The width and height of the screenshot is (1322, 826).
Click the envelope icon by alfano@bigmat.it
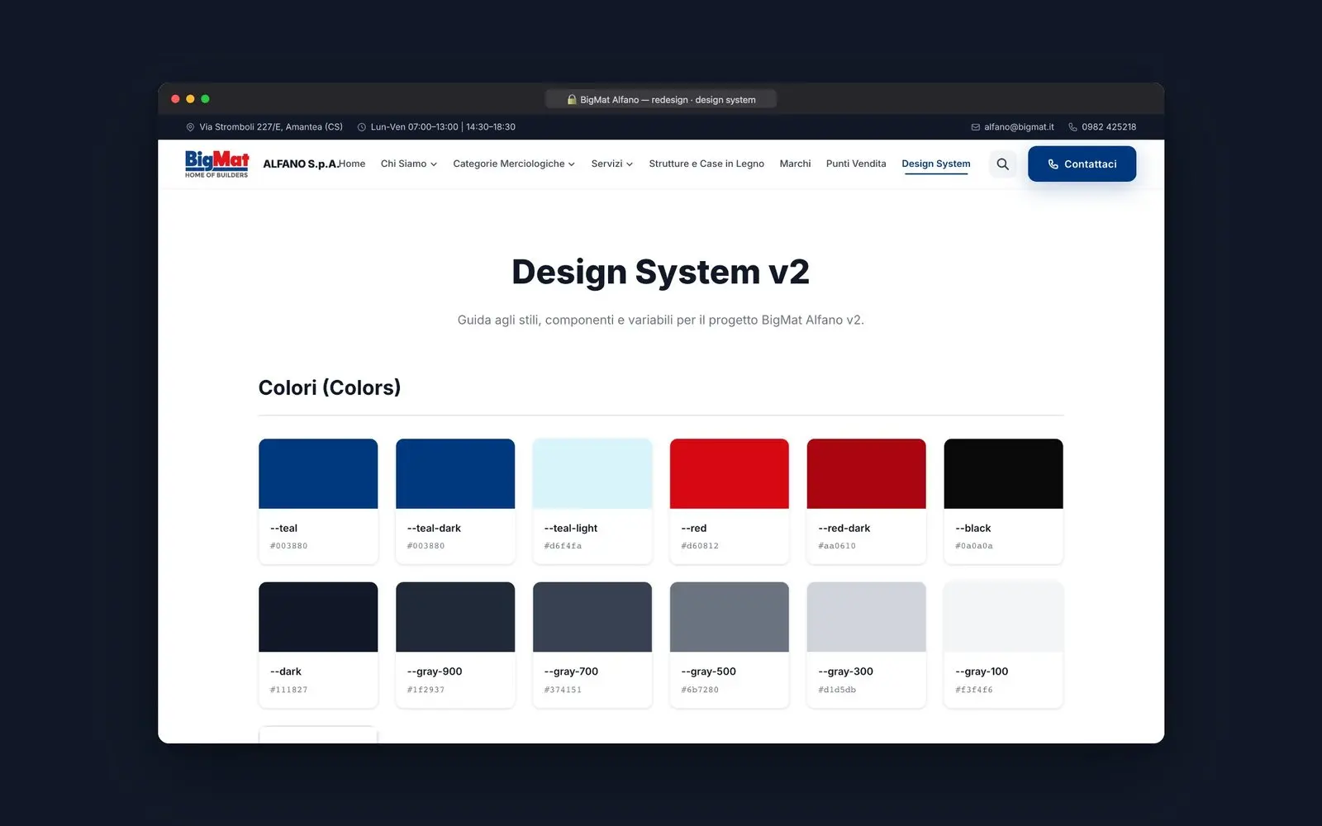click(975, 127)
